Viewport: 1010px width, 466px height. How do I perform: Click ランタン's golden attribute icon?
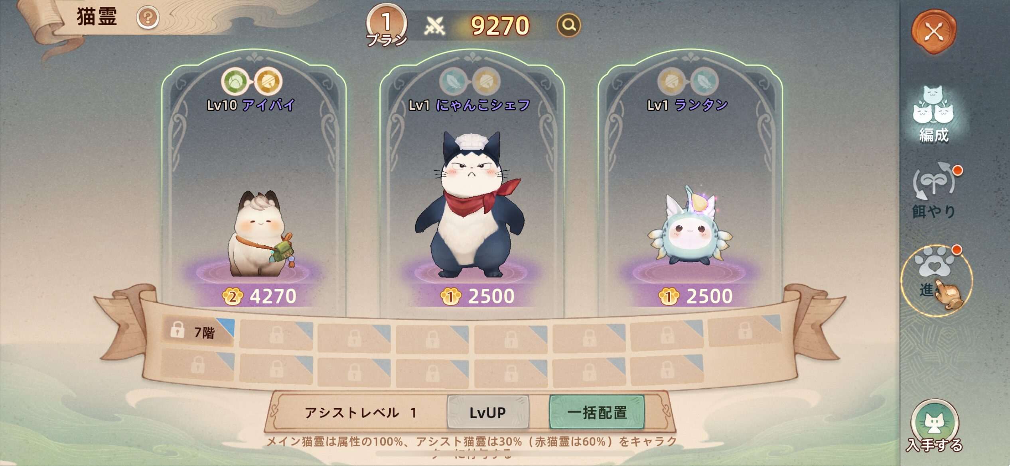(x=671, y=81)
